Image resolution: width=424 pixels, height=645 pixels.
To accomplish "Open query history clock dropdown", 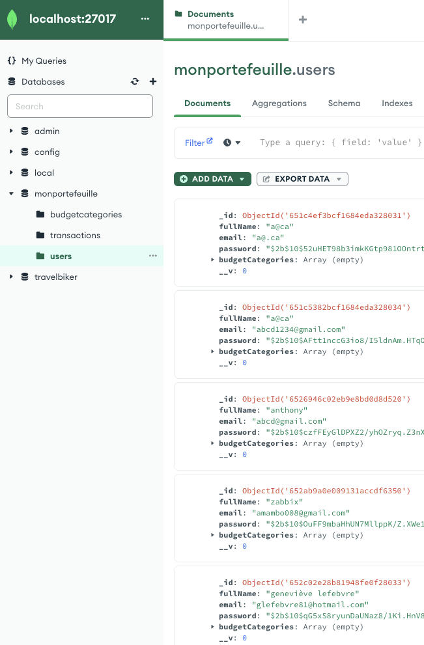I will point(232,143).
